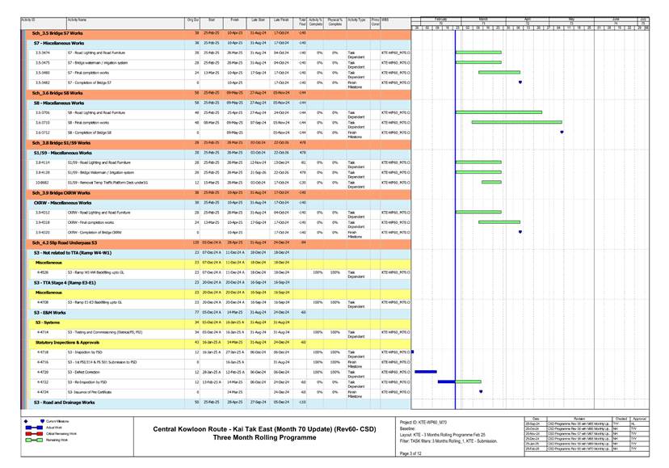The width and height of the screenshot is (669, 468).
Task: Click the Fire Certificate issuance milestone diamond
Action: point(481,391)
